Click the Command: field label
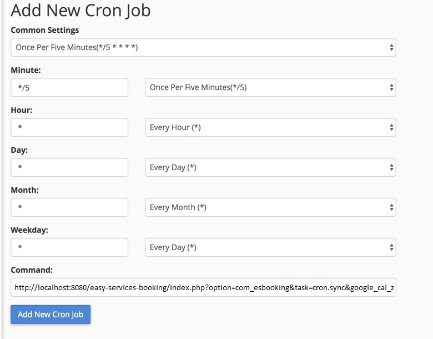The height and width of the screenshot is (339, 433). (32, 270)
